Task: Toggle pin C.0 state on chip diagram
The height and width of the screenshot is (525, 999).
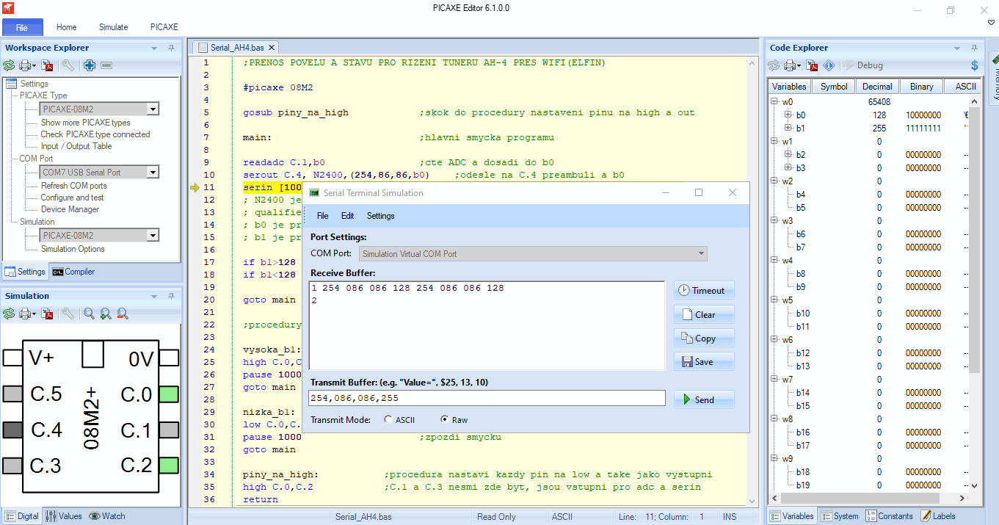Action: (169, 394)
